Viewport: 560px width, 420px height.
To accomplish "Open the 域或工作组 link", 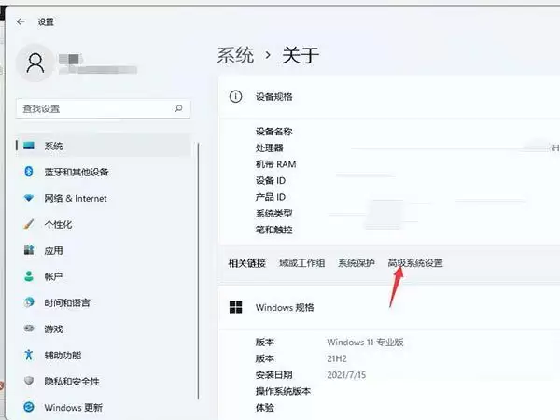I will 302,263.
